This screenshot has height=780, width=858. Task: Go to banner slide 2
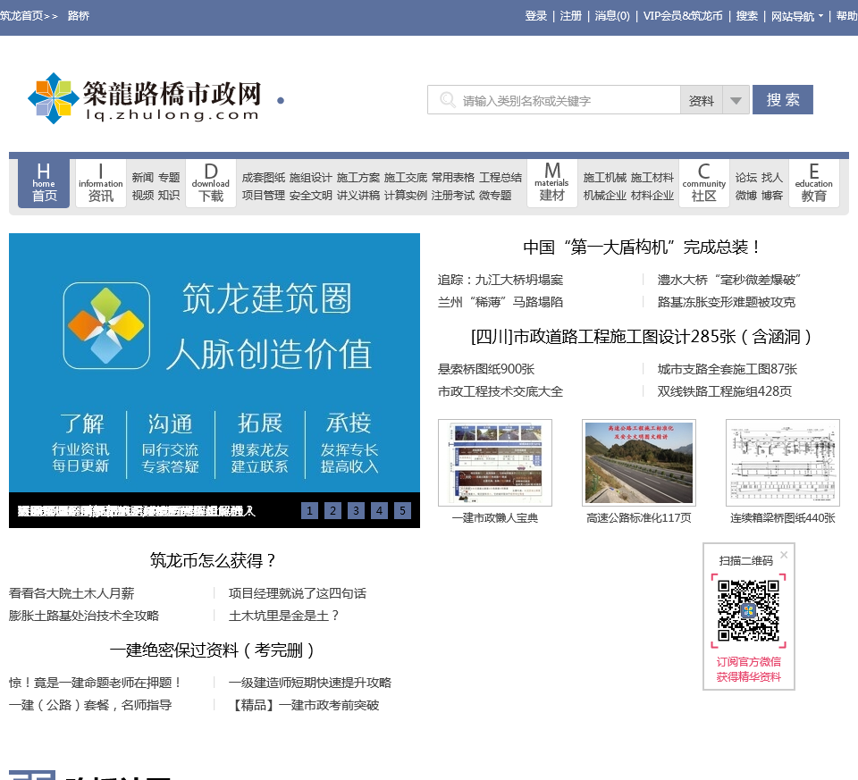(x=332, y=511)
